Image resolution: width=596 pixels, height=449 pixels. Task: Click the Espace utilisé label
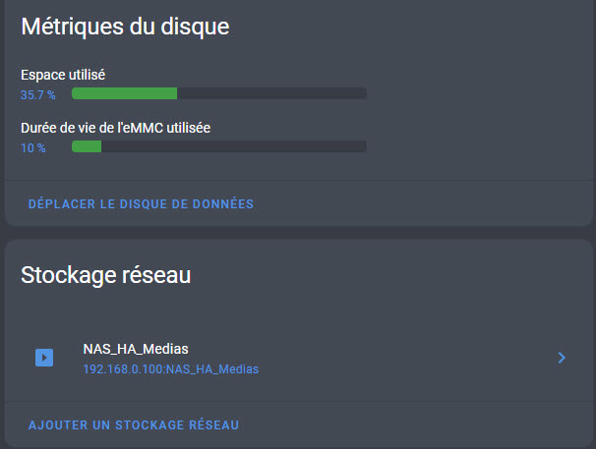63,75
